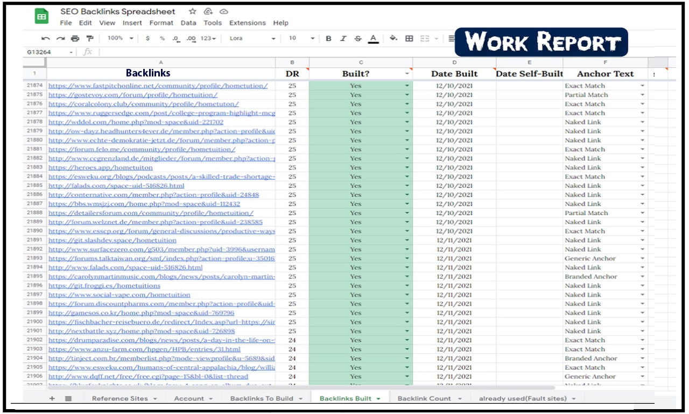The height and width of the screenshot is (414, 689).
Task: Redo the last action
Action: (x=59, y=38)
